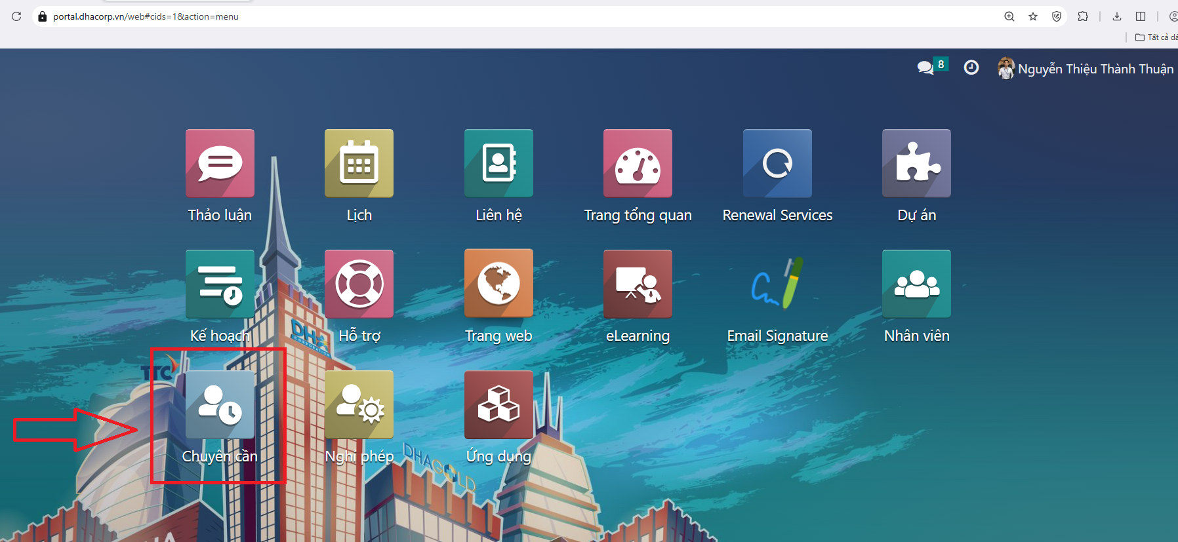Launch the Trang web website app
This screenshot has height=542, width=1178.
click(498, 284)
